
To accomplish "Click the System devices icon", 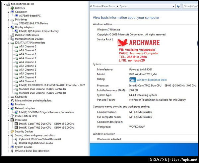I will pyautogui.click(x=12, y=147).
